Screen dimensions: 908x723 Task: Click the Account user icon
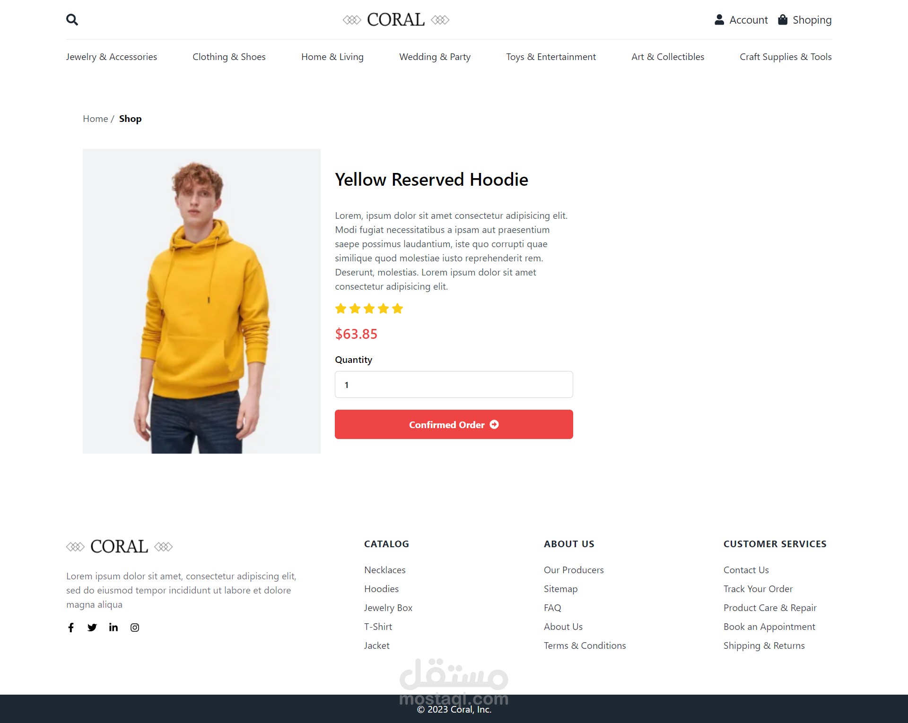719,19
